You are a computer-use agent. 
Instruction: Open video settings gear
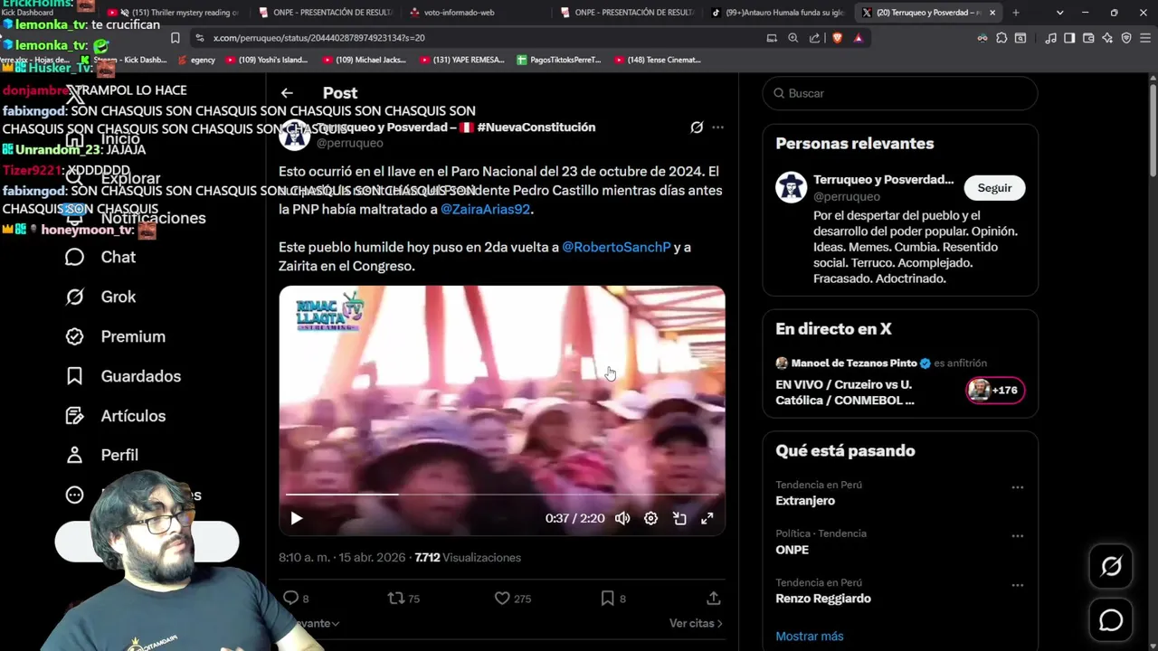650,518
